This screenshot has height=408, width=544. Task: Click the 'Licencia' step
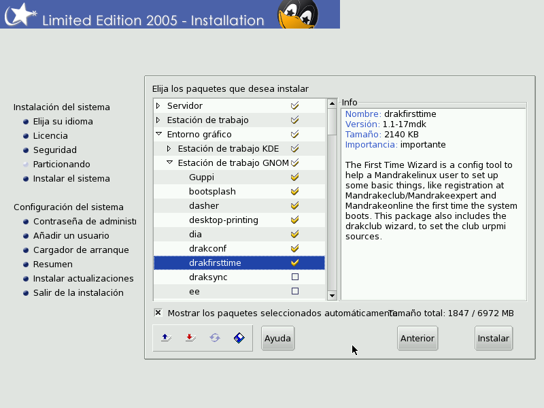[x=50, y=135]
